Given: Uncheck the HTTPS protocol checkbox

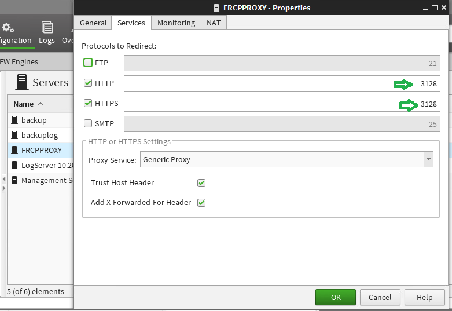Looking at the screenshot, I should 88,103.
